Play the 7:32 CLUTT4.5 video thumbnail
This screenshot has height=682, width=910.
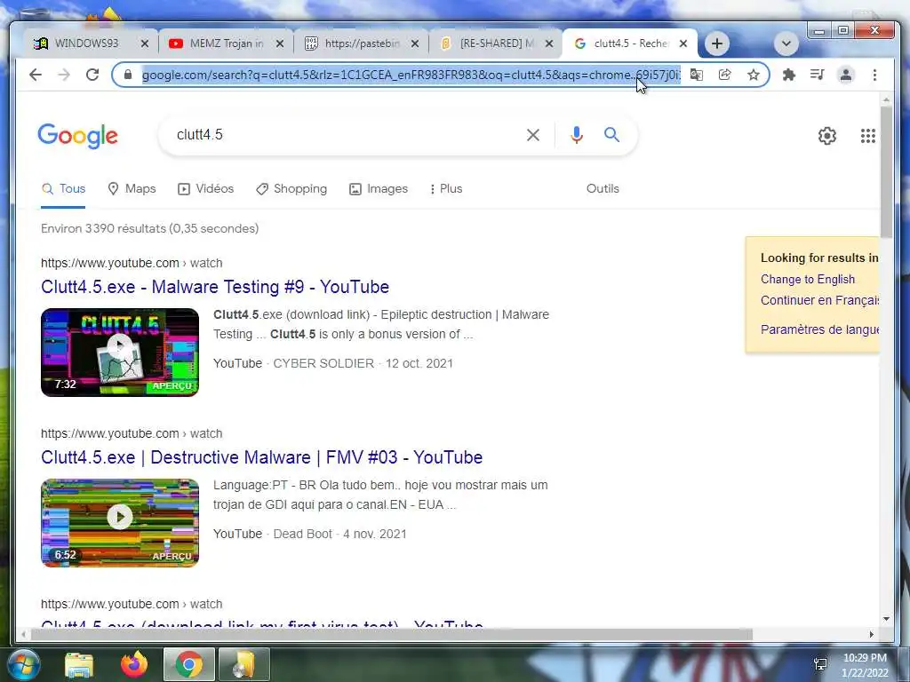pyautogui.click(x=120, y=353)
